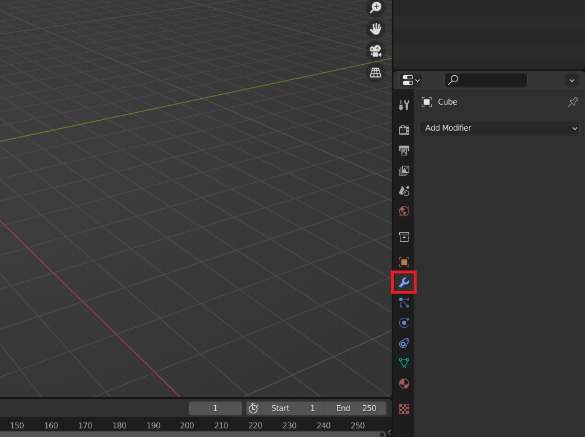The image size is (585, 437).
Task: Open the Properties editor type dropdown
Action: pyautogui.click(x=411, y=80)
